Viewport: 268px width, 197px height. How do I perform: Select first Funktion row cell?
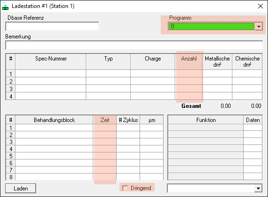click(x=206, y=128)
